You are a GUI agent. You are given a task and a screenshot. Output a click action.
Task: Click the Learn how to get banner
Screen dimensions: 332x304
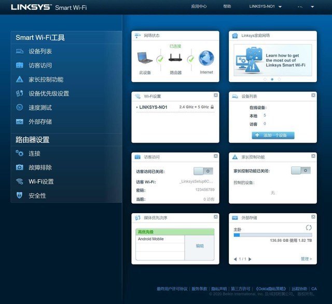pyautogui.click(x=273, y=60)
